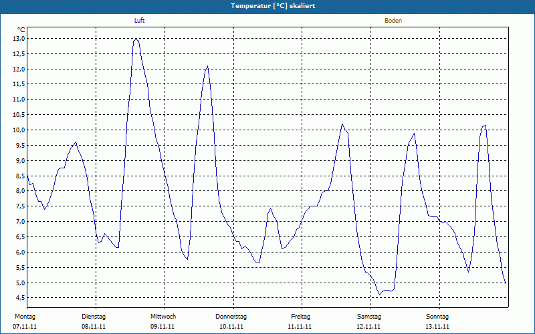Click the 13,0 axis value
This screenshot has height=334, width=535.
[19, 39]
